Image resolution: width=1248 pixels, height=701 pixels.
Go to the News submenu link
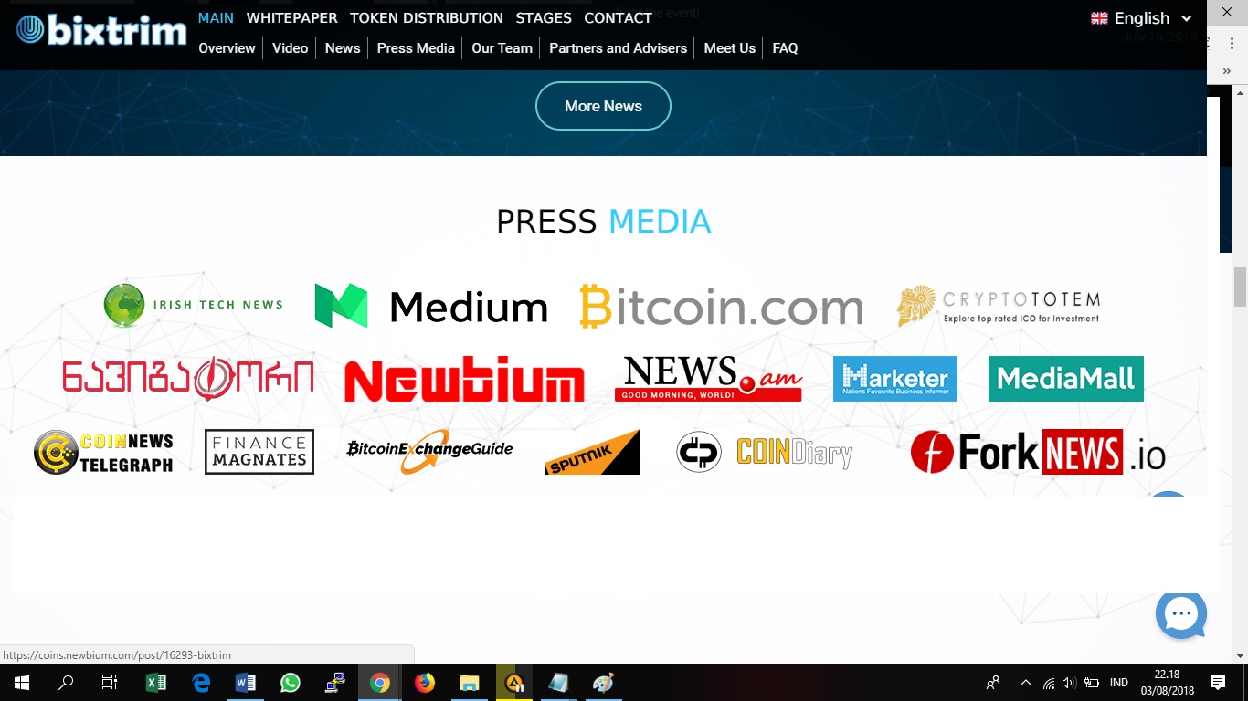pos(343,48)
